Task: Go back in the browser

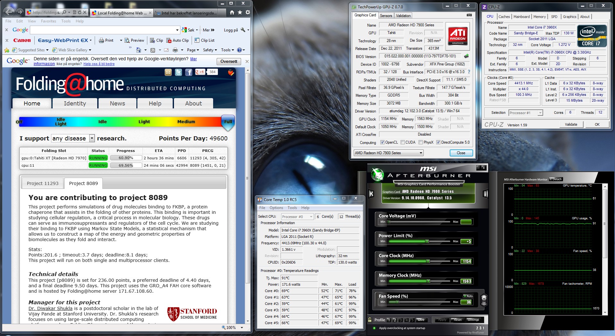Action: click(x=9, y=12)
